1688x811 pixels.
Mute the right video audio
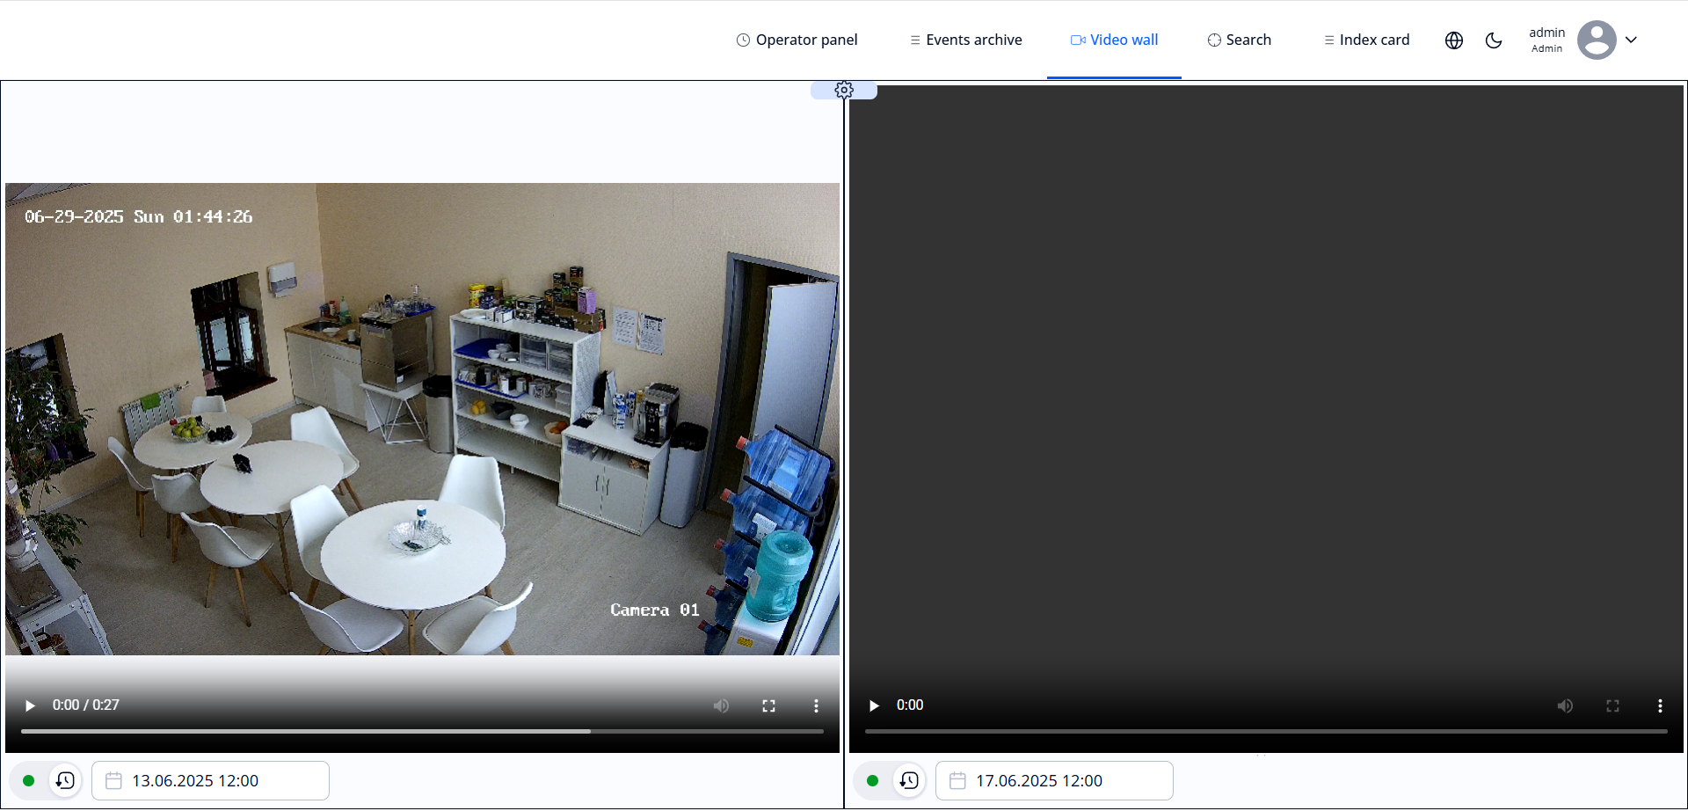pyautogui.click(x=1565, y=705)
